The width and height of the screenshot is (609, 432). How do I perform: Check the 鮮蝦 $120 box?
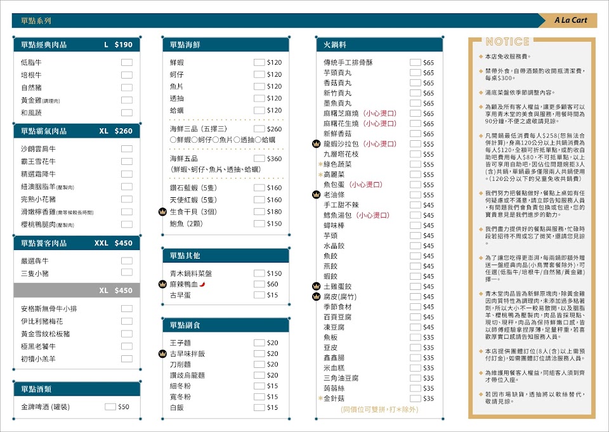coord(259,63)
